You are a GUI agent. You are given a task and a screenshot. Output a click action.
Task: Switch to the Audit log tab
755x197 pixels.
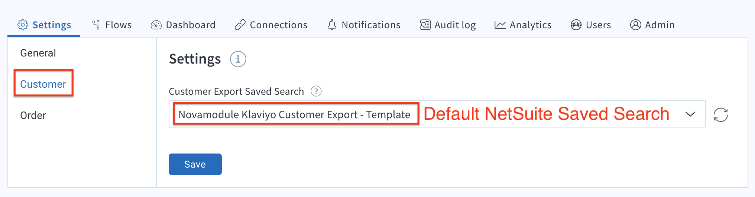point(448,25)
